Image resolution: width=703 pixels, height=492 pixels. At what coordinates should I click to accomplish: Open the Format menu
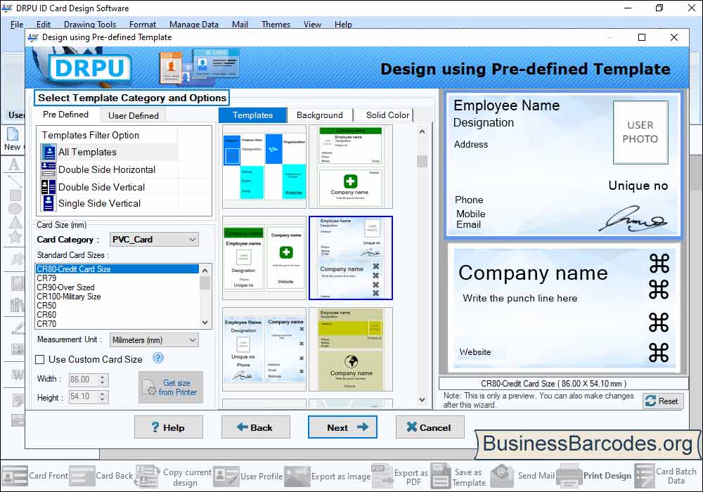[143, 24]
